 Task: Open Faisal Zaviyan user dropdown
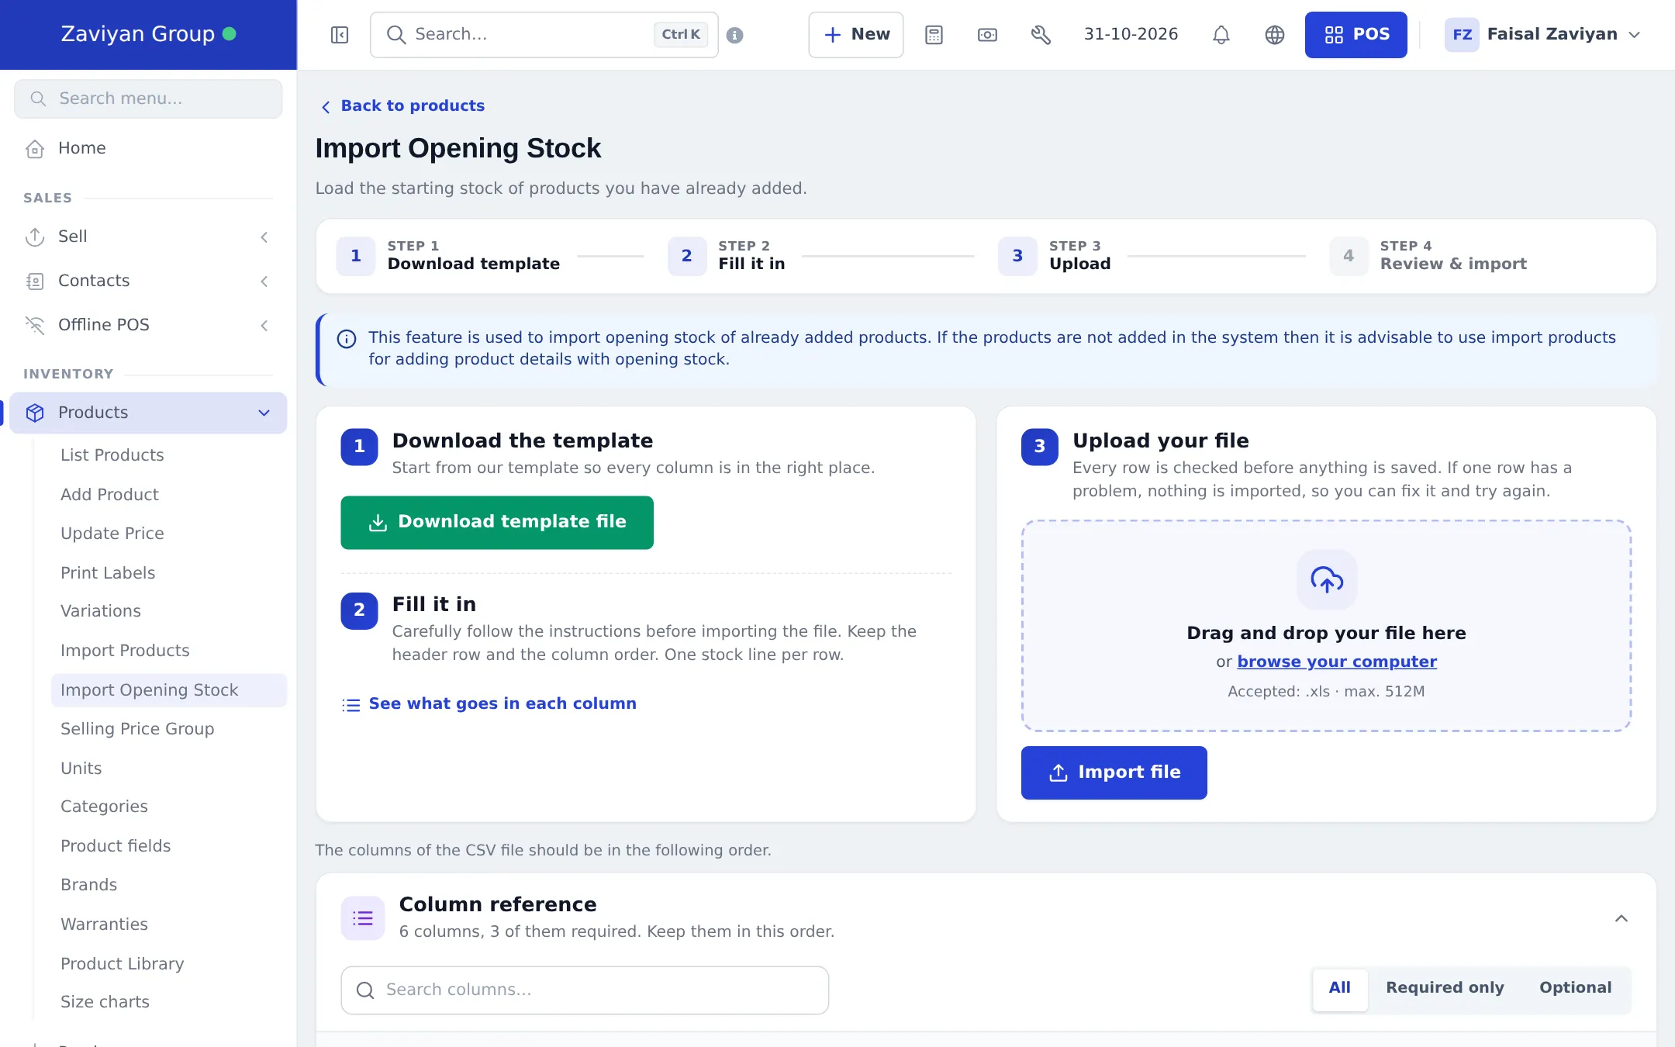(1542, 35)
